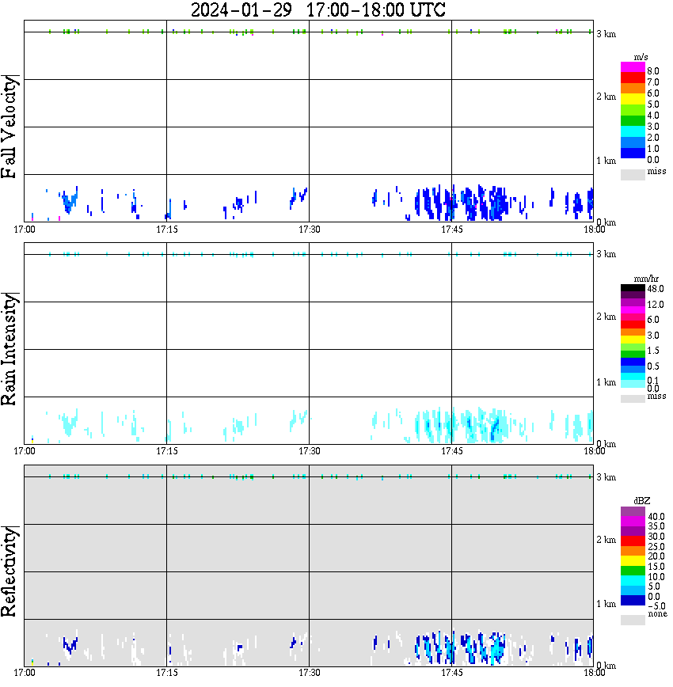Select the green 10.0 swatch in dBZ legend

point(633,571)
